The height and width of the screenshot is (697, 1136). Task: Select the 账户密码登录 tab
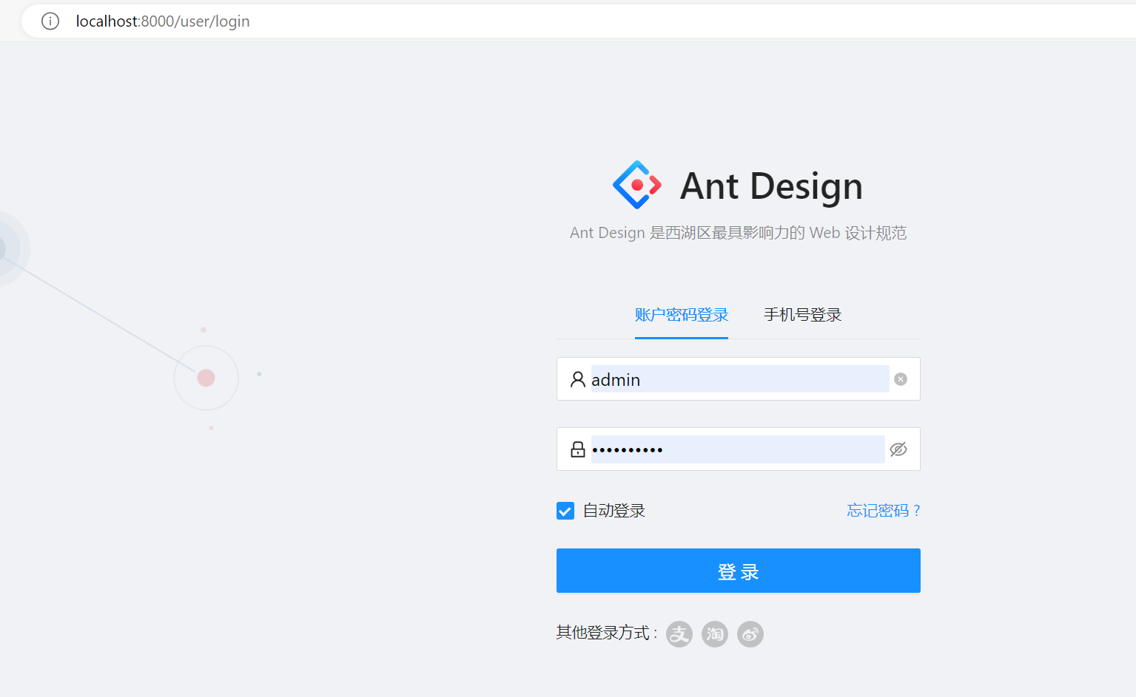682,315
